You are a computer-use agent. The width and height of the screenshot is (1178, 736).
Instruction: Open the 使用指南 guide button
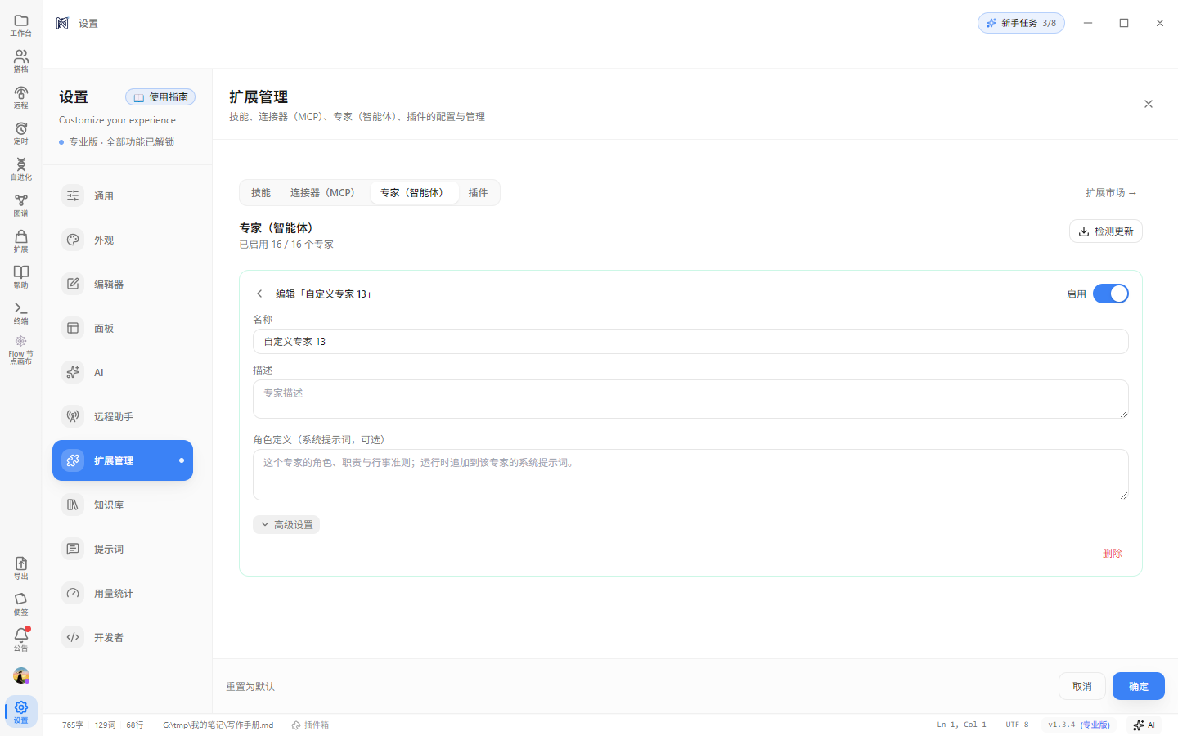(x=160, y=97)
